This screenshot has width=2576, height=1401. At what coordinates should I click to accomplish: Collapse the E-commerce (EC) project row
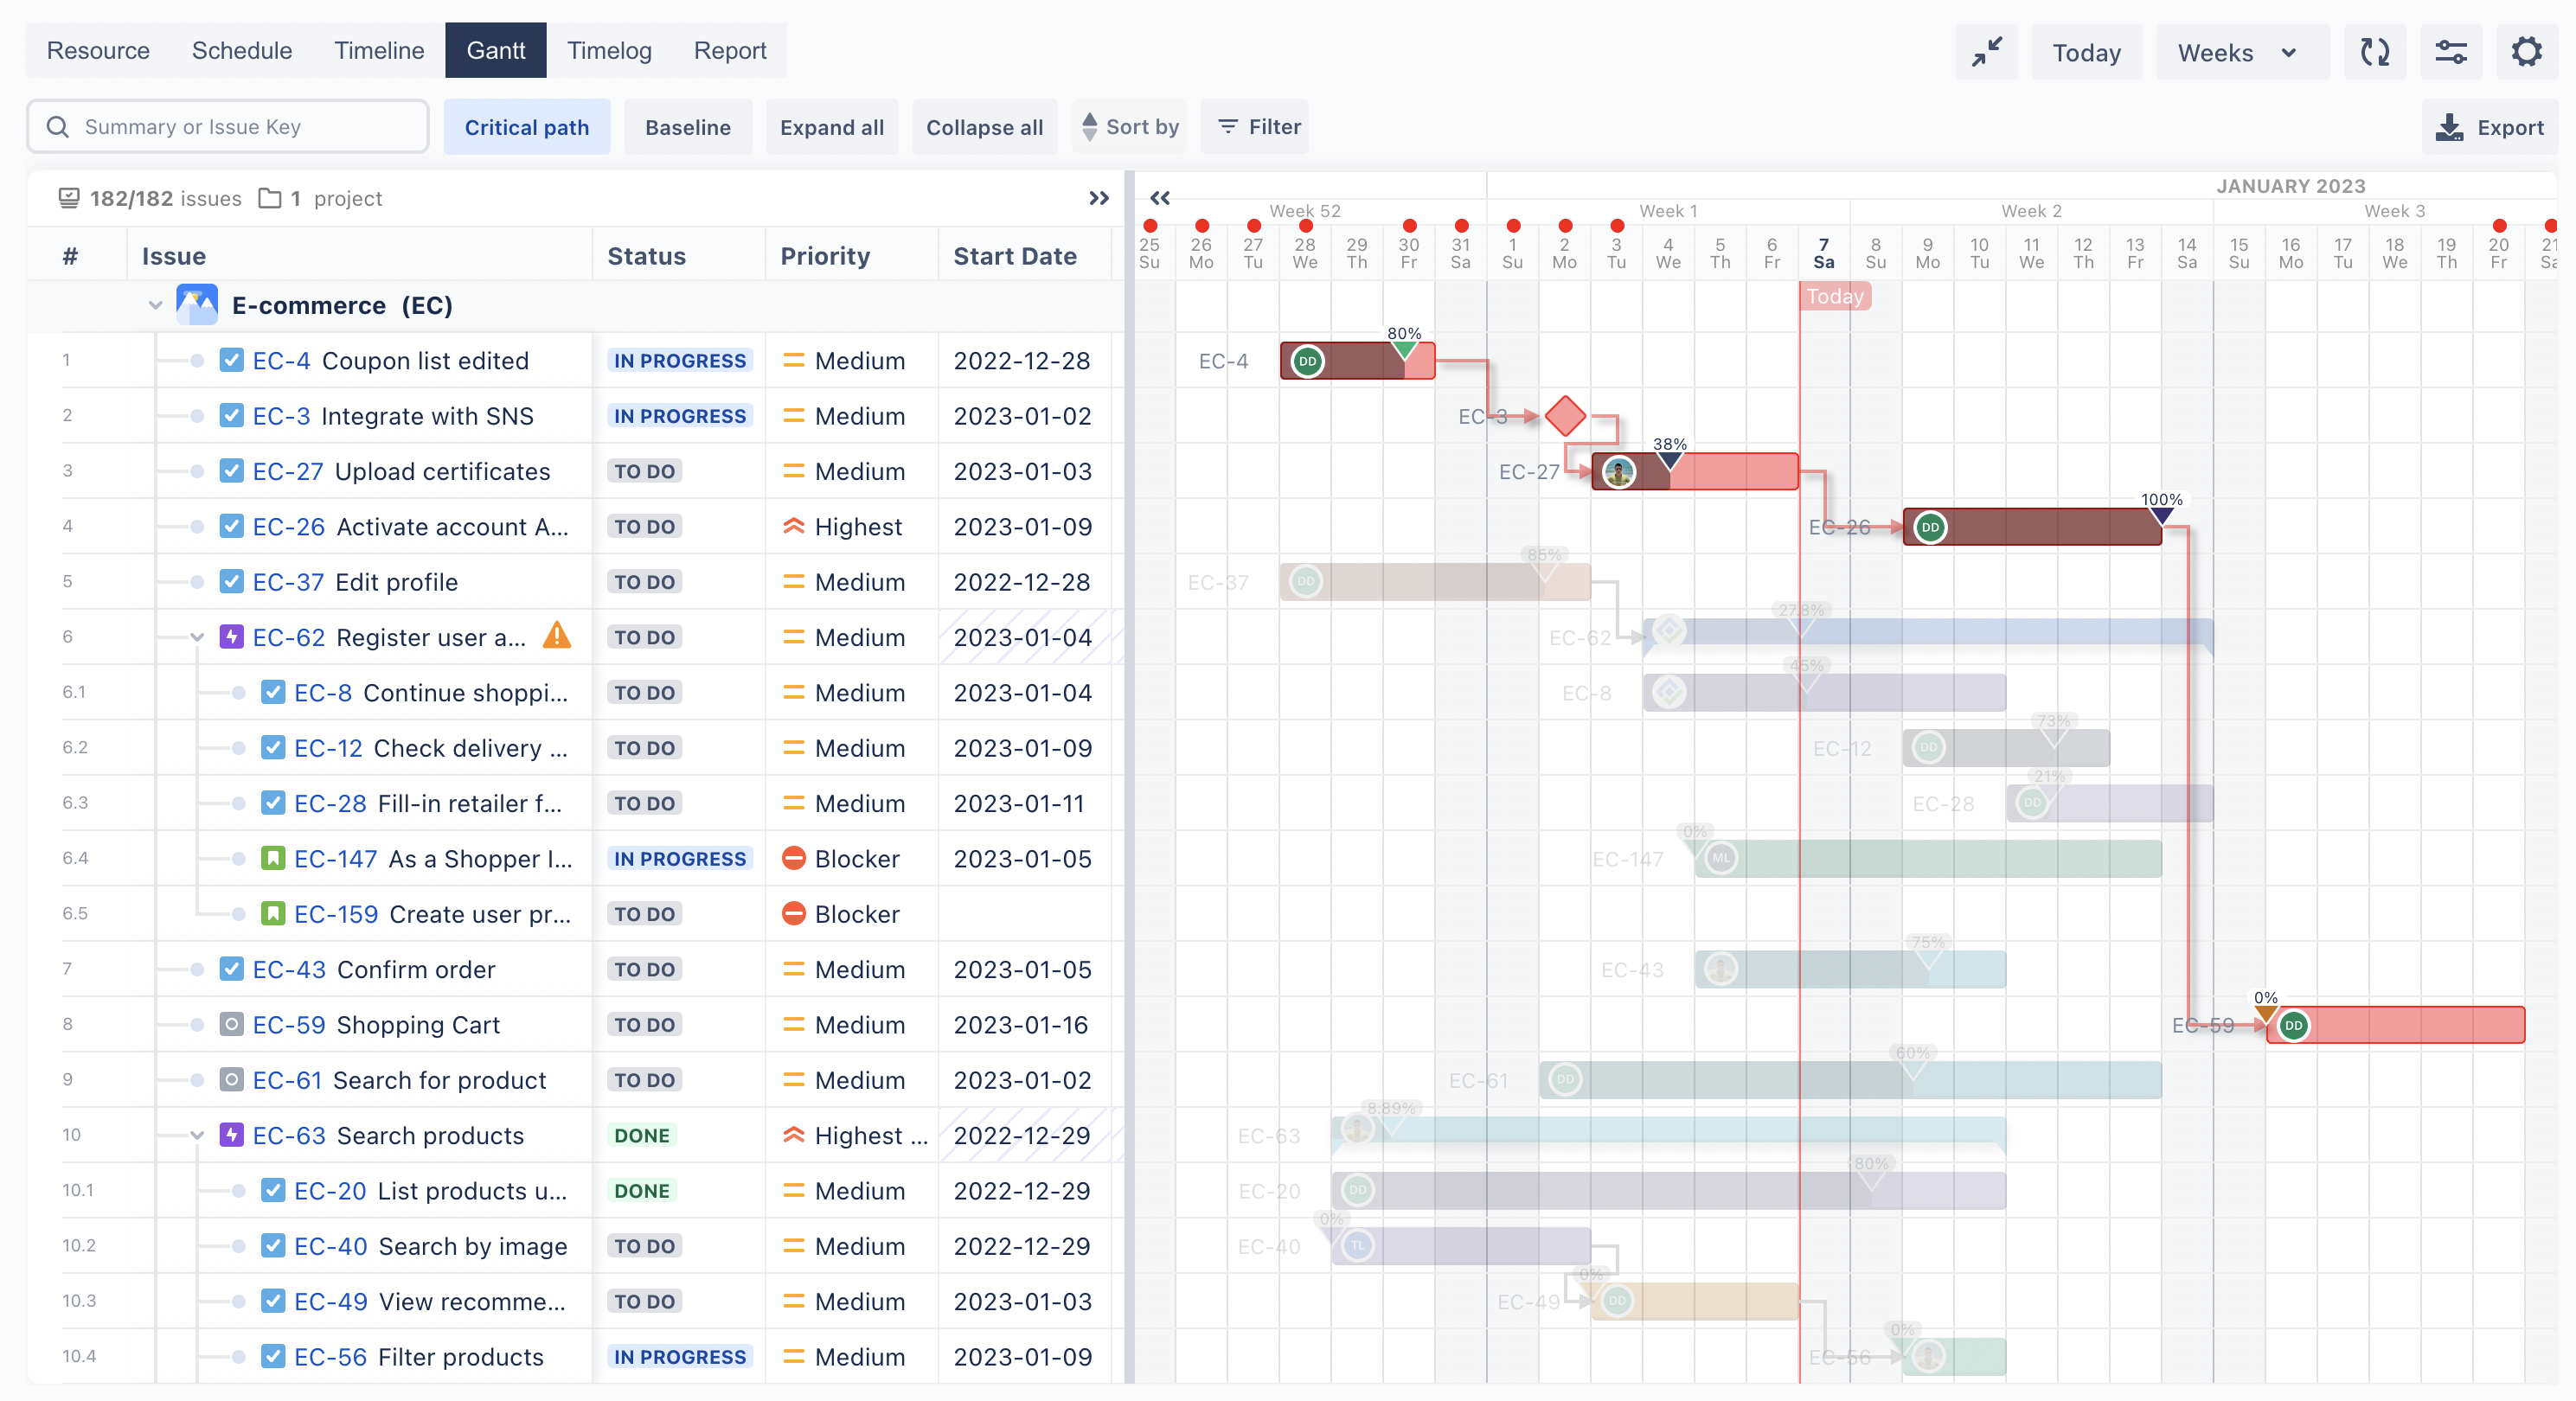(155, 305)
